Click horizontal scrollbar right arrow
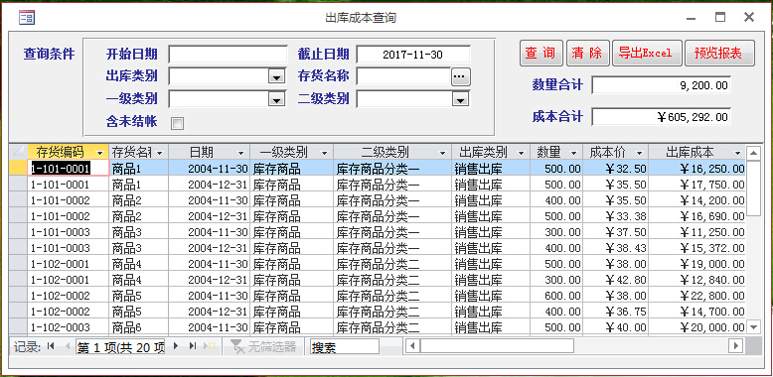This screenshot has height=377, width=773. (x=736, y=346)
